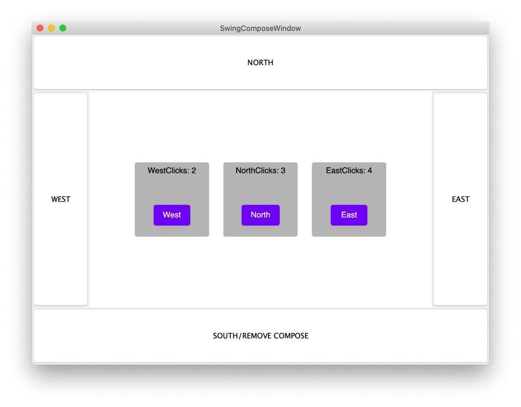This screenshot has height=407, width=521.
Task: Click the NorthClicks: 3 counter label
Action: click(x=260, y=170)
